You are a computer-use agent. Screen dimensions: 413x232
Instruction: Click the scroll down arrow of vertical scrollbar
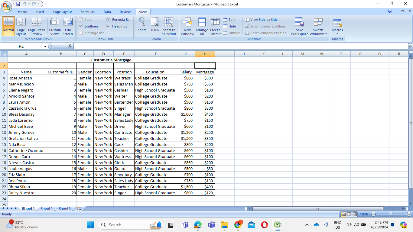pyautogui.click(x=411, y=203)
